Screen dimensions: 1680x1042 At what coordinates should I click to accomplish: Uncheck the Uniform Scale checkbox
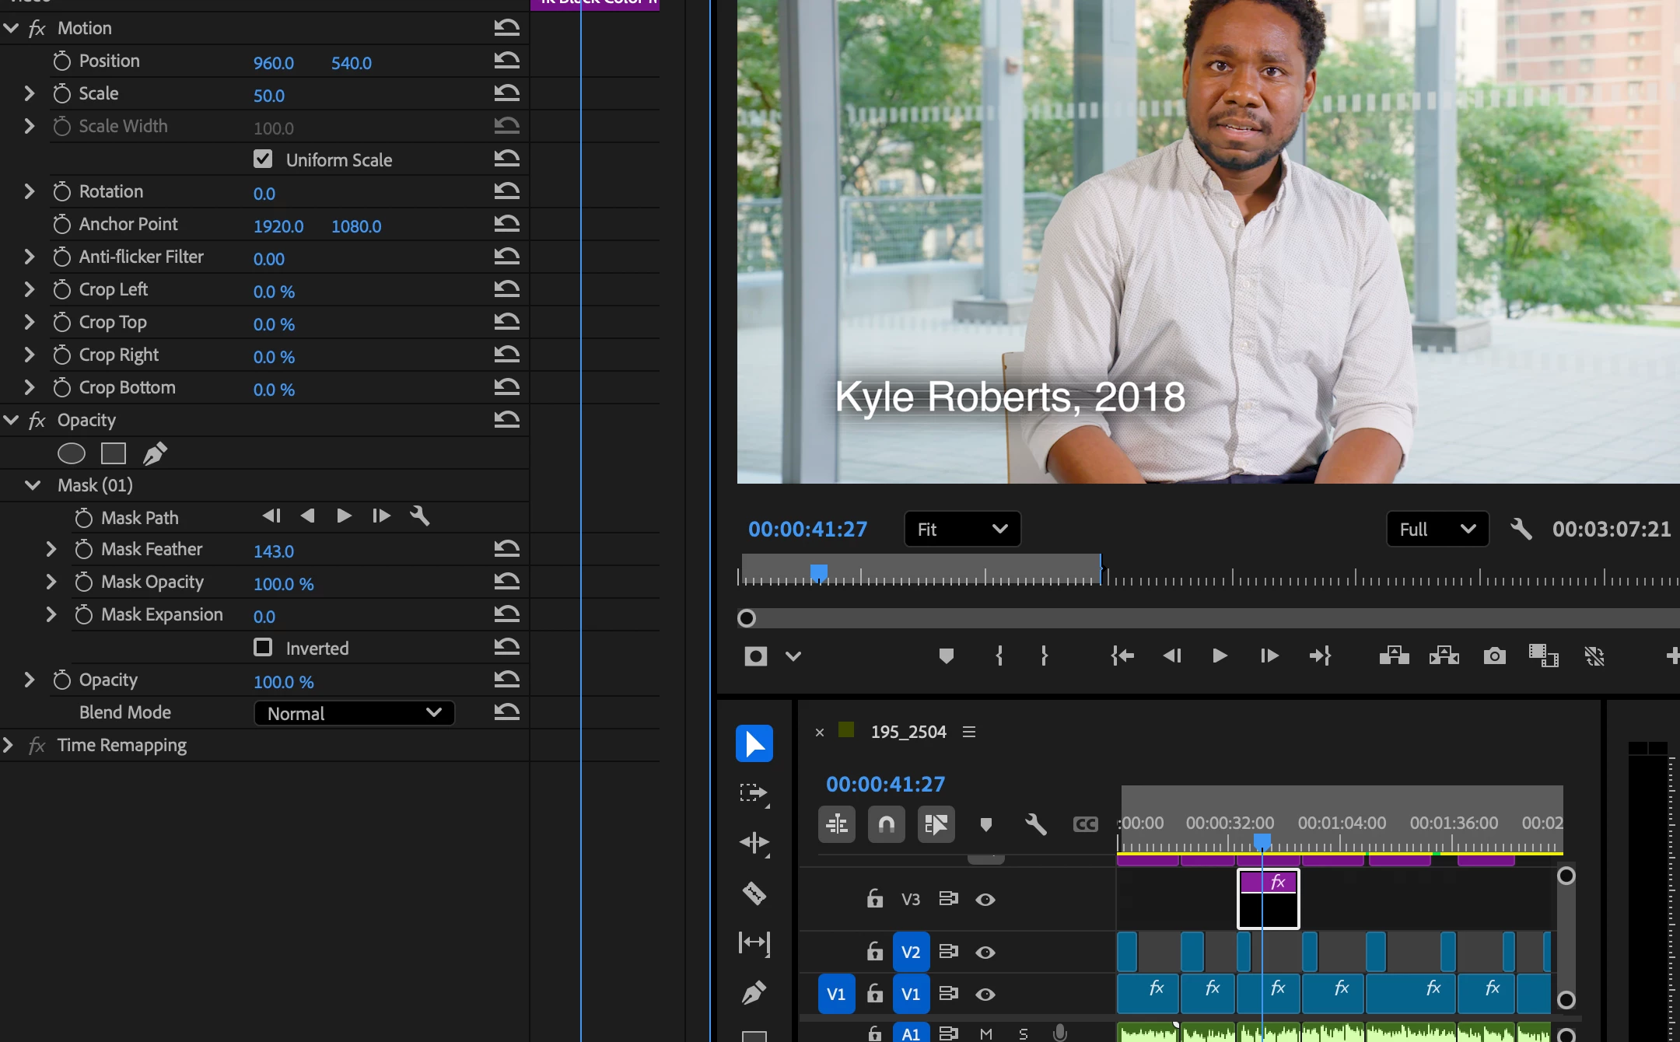pos(263,159)
